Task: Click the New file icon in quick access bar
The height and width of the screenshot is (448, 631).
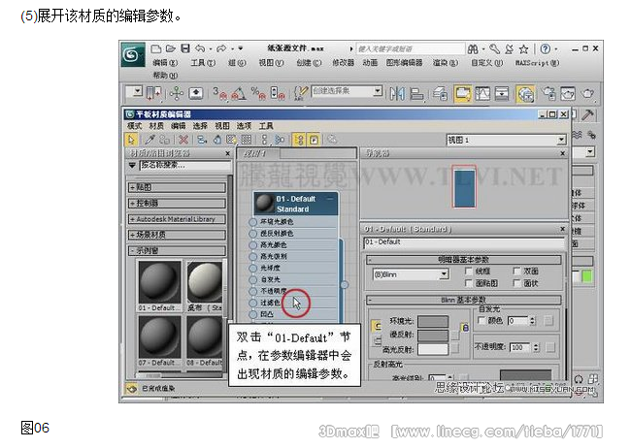Action: click(155, 49)
